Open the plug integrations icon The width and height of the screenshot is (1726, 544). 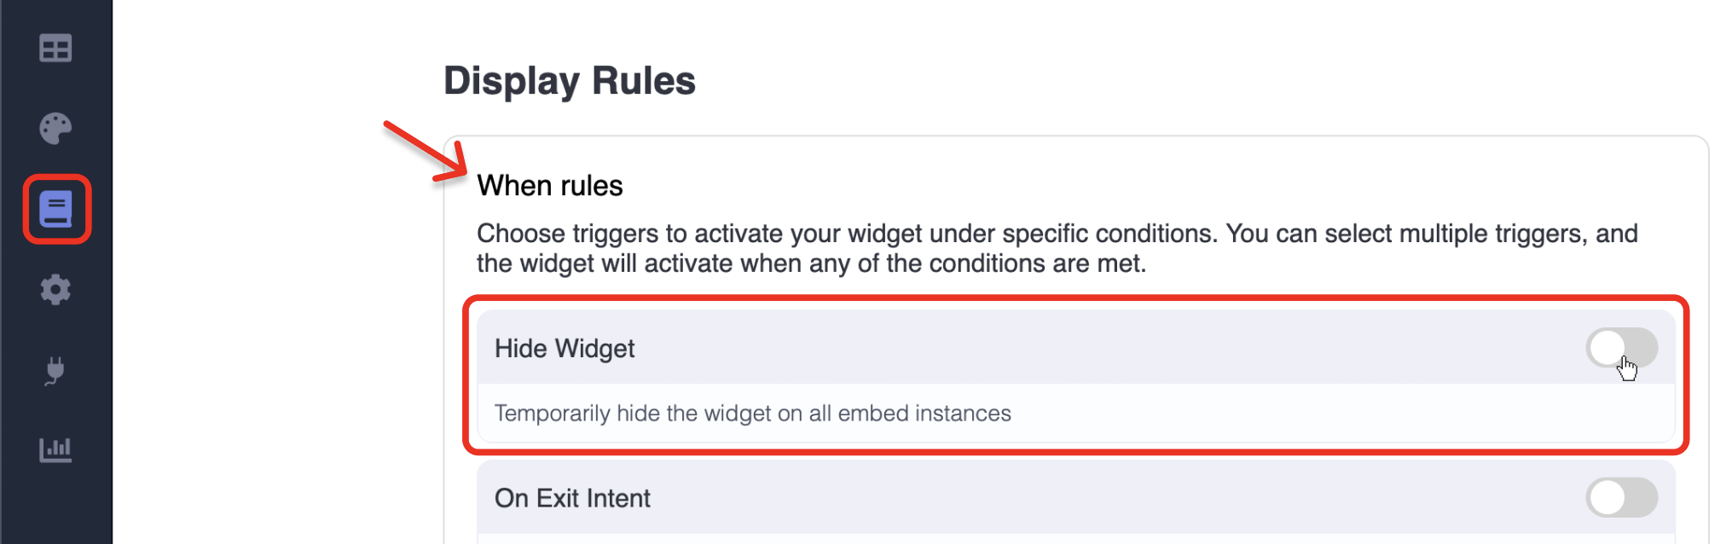pyautogui.click(x=55, y=370)
